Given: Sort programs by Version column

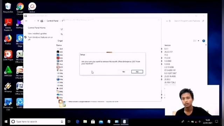Looking at the screenshot, I should point(167,45).
